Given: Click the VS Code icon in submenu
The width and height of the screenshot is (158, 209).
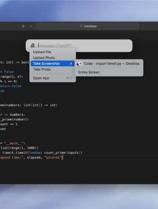Looking at the screenshot, I should (x=81, y=64).
